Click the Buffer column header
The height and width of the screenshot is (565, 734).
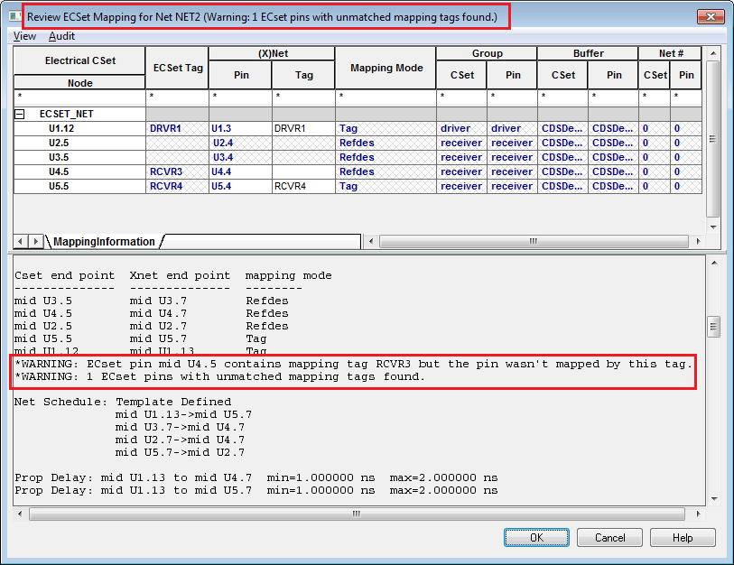pos(588,53)
